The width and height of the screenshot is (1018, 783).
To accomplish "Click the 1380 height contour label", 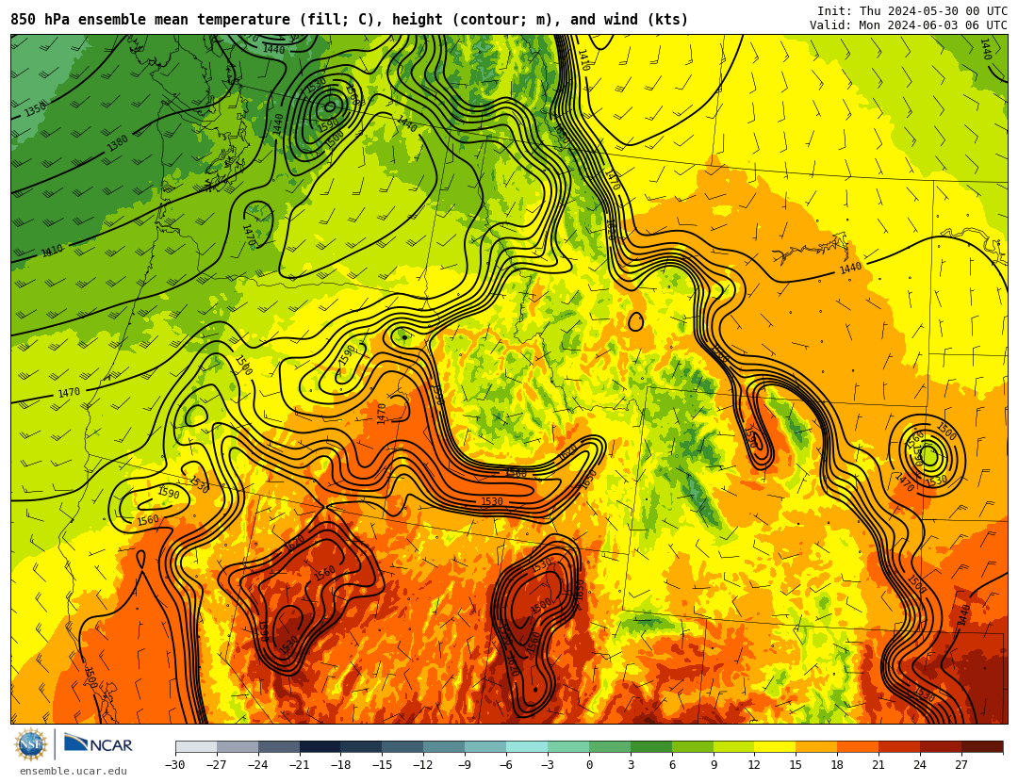I will click(118, 143).
